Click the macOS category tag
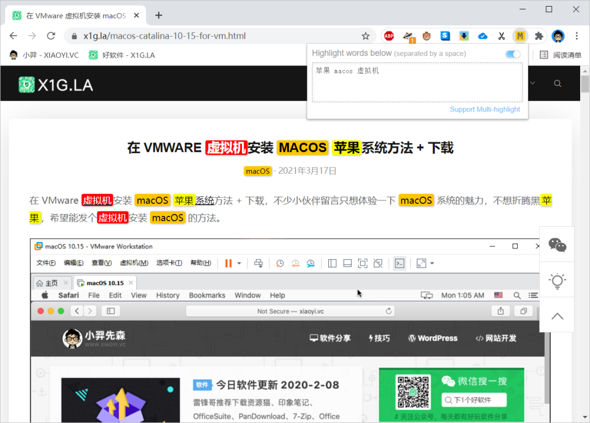The image size is (590, 423). pos(257,171)
